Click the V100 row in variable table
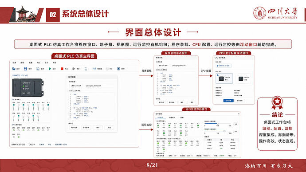306x172 pixels. pos(222,143)
